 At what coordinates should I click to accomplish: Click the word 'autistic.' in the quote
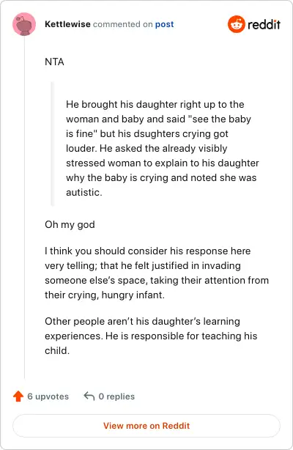84,192
